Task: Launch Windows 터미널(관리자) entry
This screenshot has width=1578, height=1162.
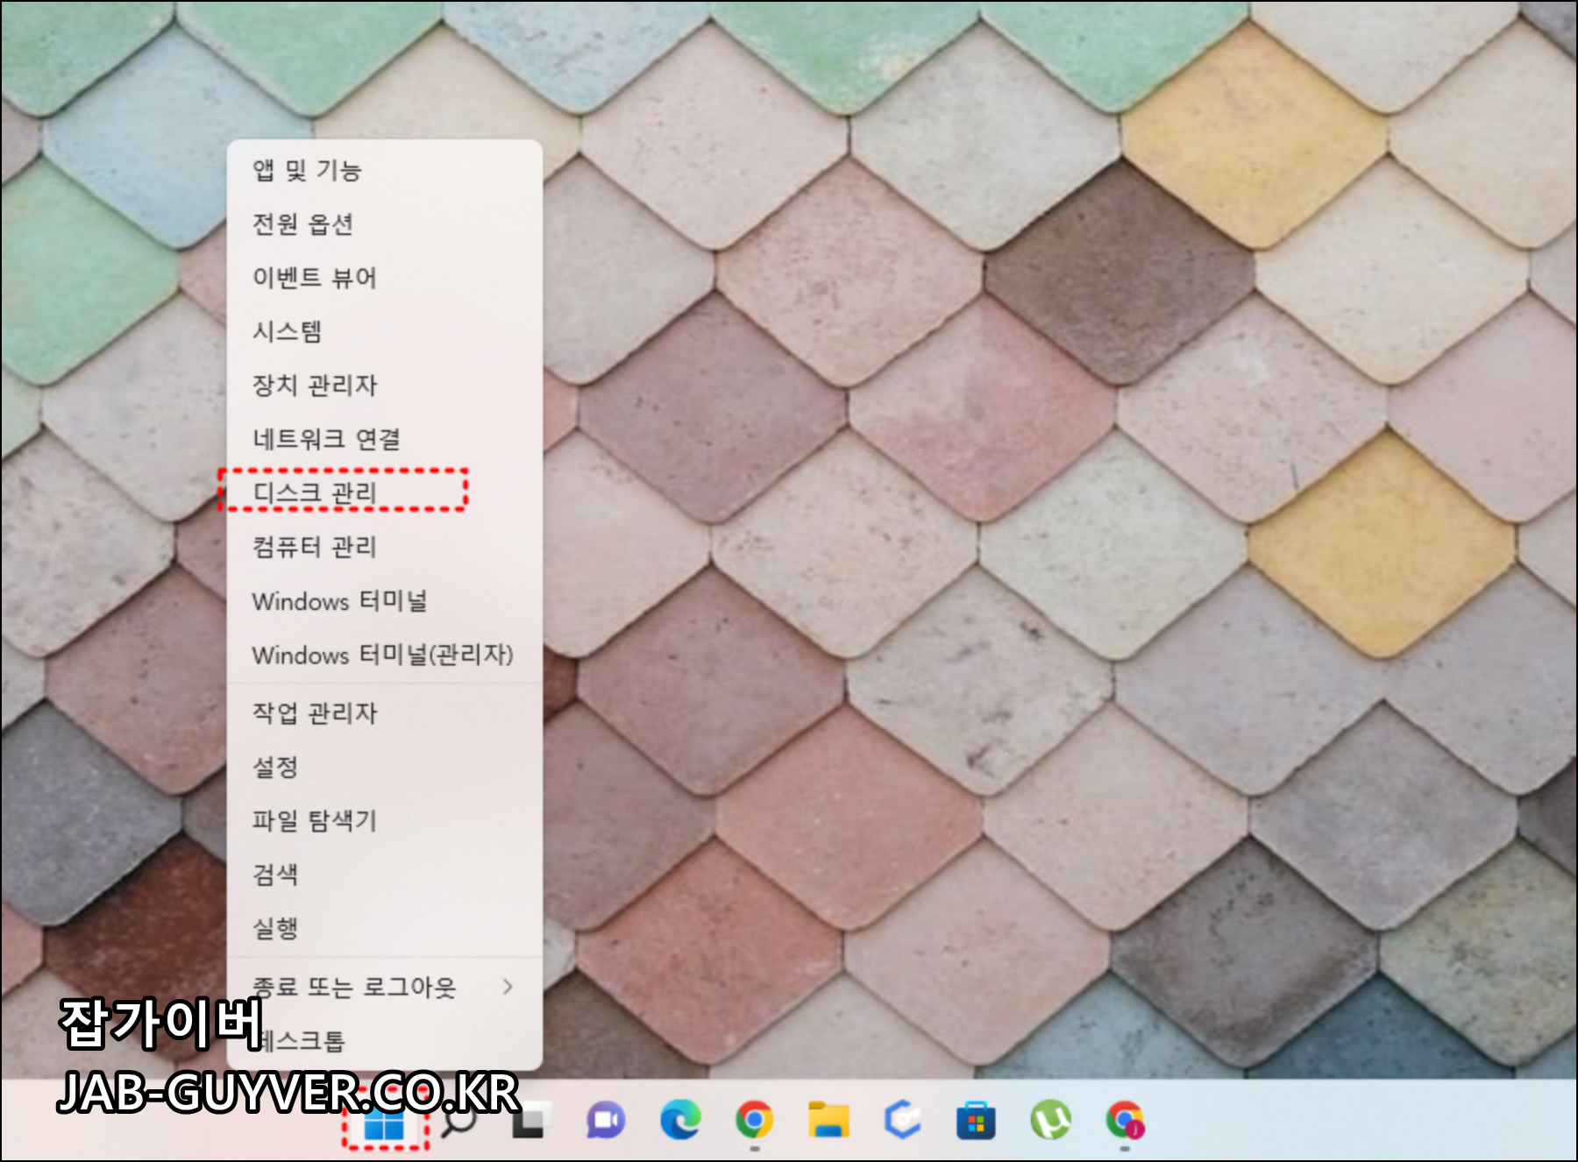Action: (x=385, y=655)
